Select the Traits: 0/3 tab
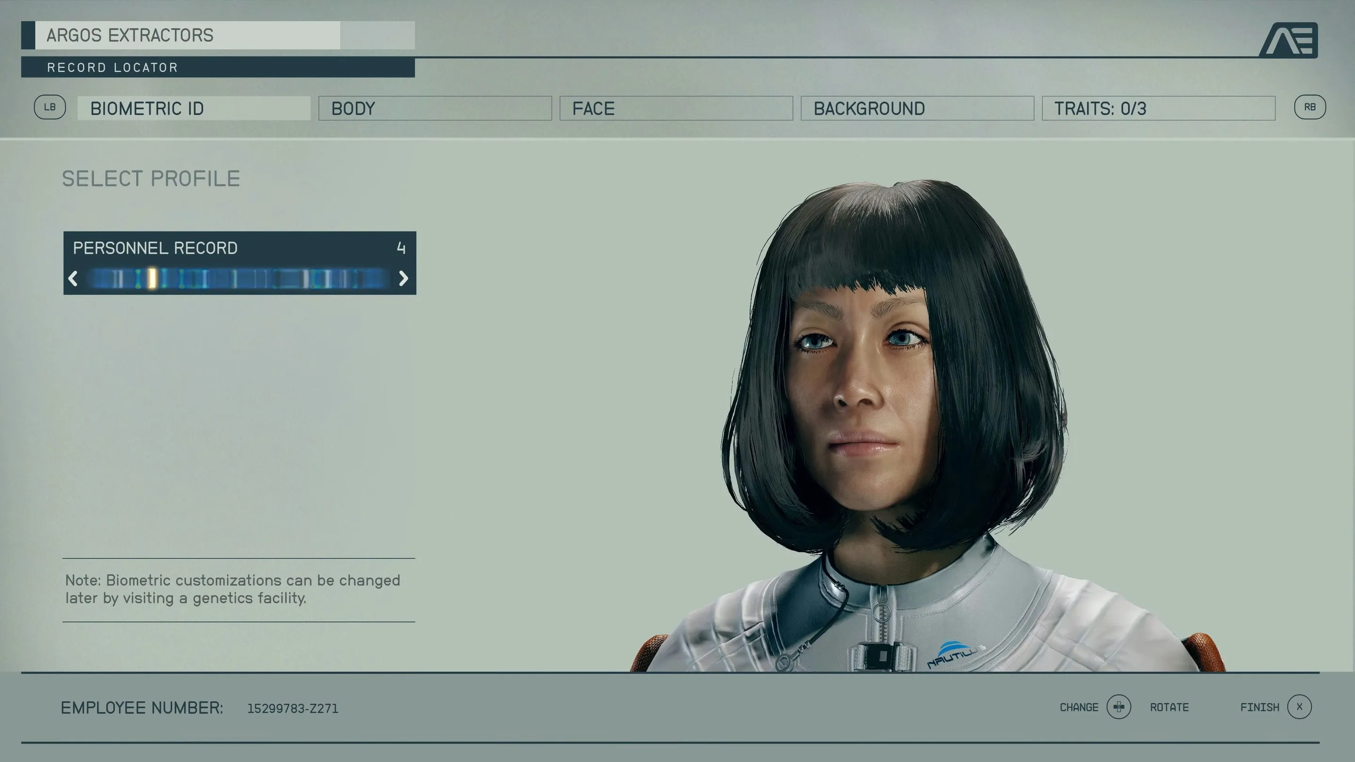 click(x=1158, y=108)
